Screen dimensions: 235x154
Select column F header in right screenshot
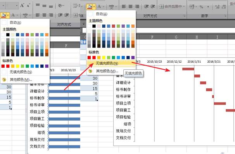152,37
